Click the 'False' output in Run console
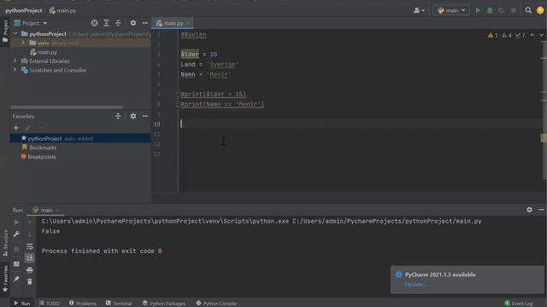The width and height of the screenshot is (547, 307). pos(50,231)
